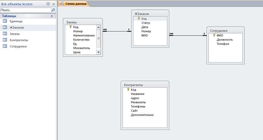Viewport: 263px width, 140px height.
Task: Collapse the navigation pane with the double chevron
Action: (53, 4)
